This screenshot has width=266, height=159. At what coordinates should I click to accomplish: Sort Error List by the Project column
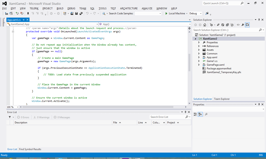pos(178,122)
